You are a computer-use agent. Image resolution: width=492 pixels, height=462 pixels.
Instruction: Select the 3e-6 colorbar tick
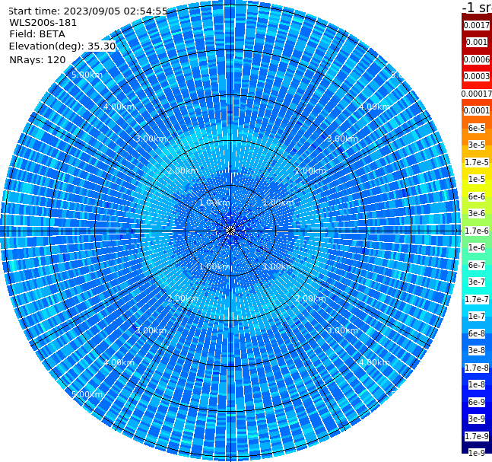click(x=477, y=213)
